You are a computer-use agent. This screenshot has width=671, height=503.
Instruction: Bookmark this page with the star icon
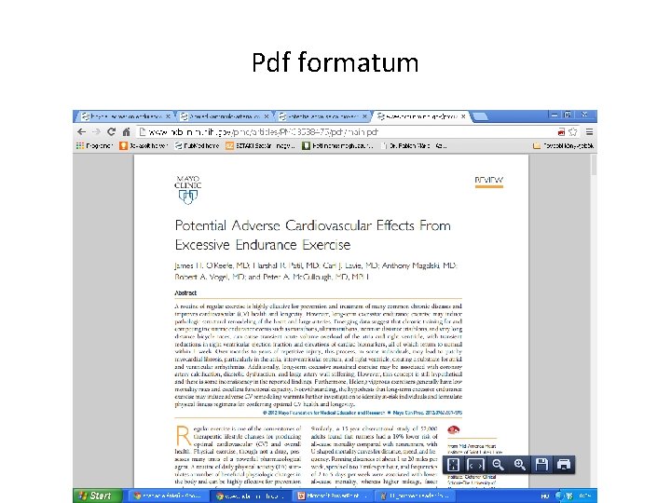pyautogui.click(x=572, y=132)
